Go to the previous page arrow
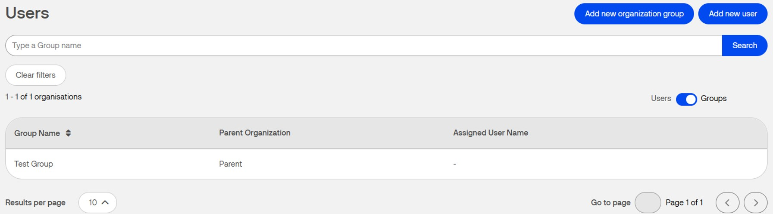 pyautogui.click(x=727, y=202)
